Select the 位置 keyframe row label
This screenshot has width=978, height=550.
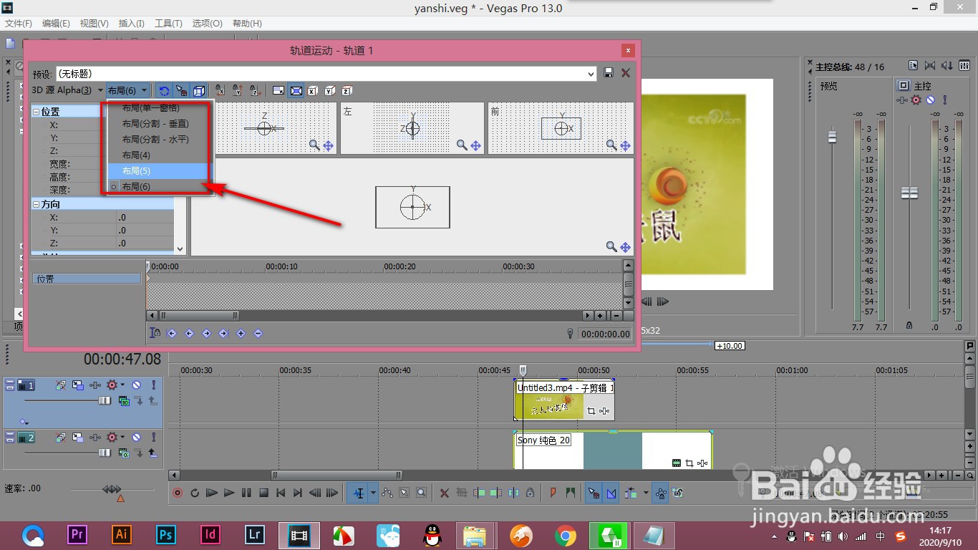[x=87, y=279]
